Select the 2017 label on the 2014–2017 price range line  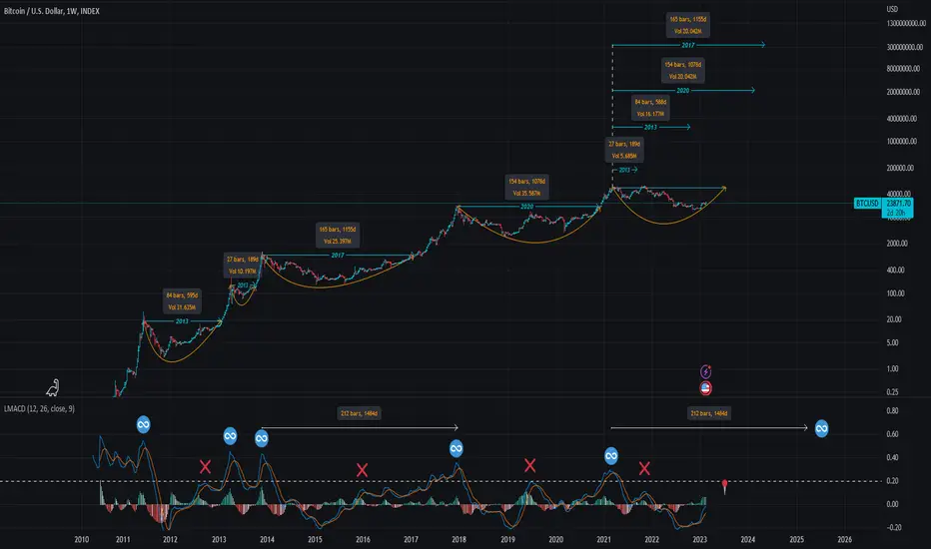click(338, 256)
